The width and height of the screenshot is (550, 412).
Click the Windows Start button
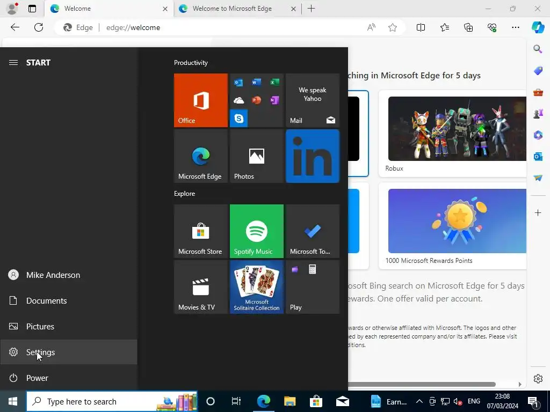pyautogui.click(x=13, y=401)
